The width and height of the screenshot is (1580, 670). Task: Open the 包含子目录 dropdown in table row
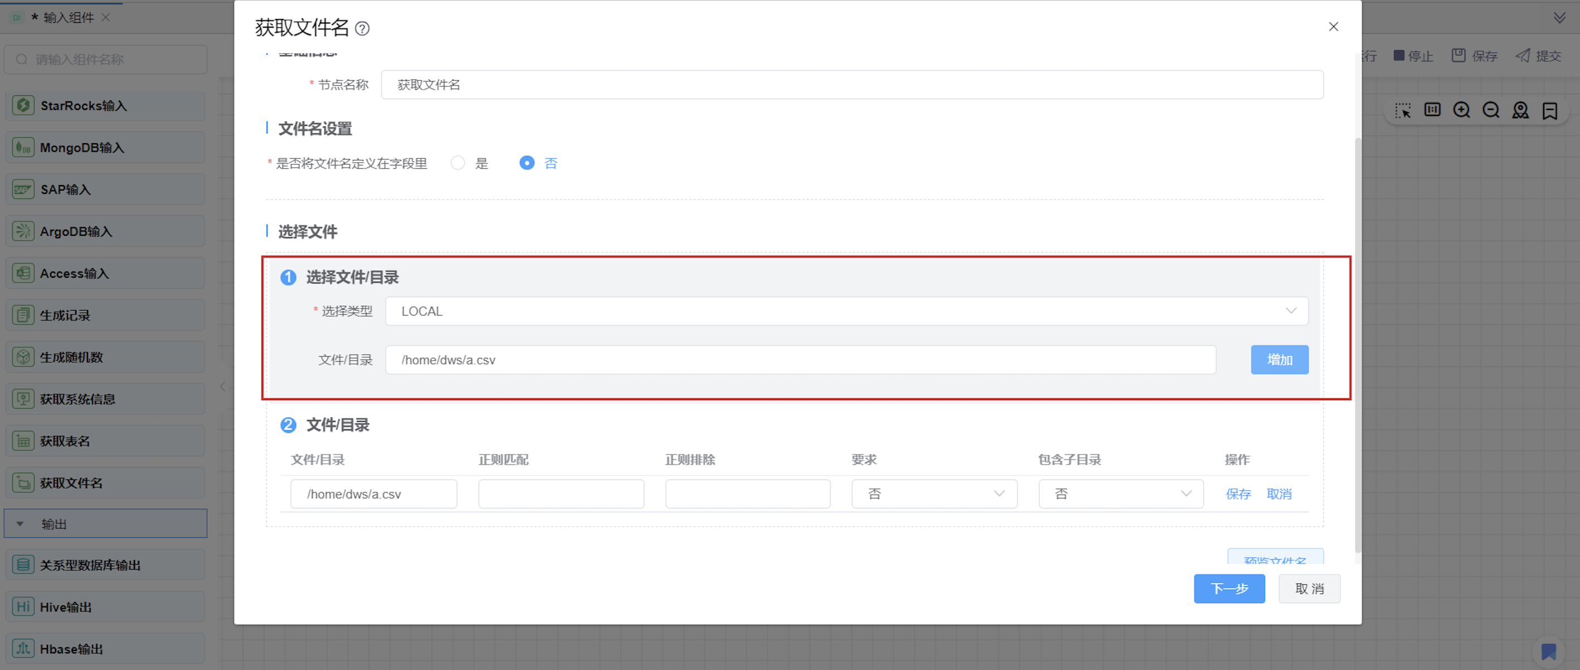[x=1121, y=494]
